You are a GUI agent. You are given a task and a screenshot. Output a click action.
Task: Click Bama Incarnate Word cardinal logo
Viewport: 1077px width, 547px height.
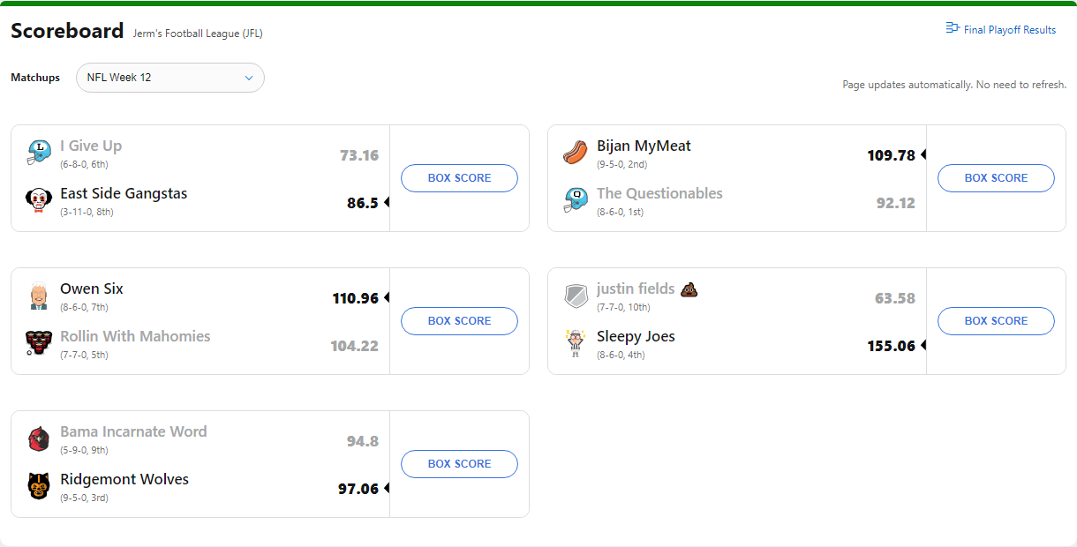pyautogui.click(x=39, y=438)
